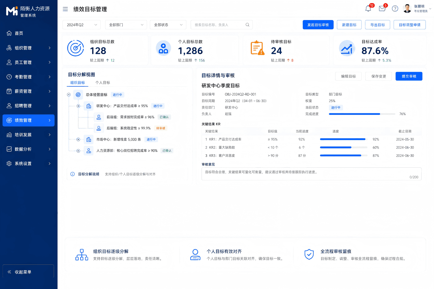Click the 完成进度 76% progress bar
Screen dimensions: 434x289
[362, 114]
